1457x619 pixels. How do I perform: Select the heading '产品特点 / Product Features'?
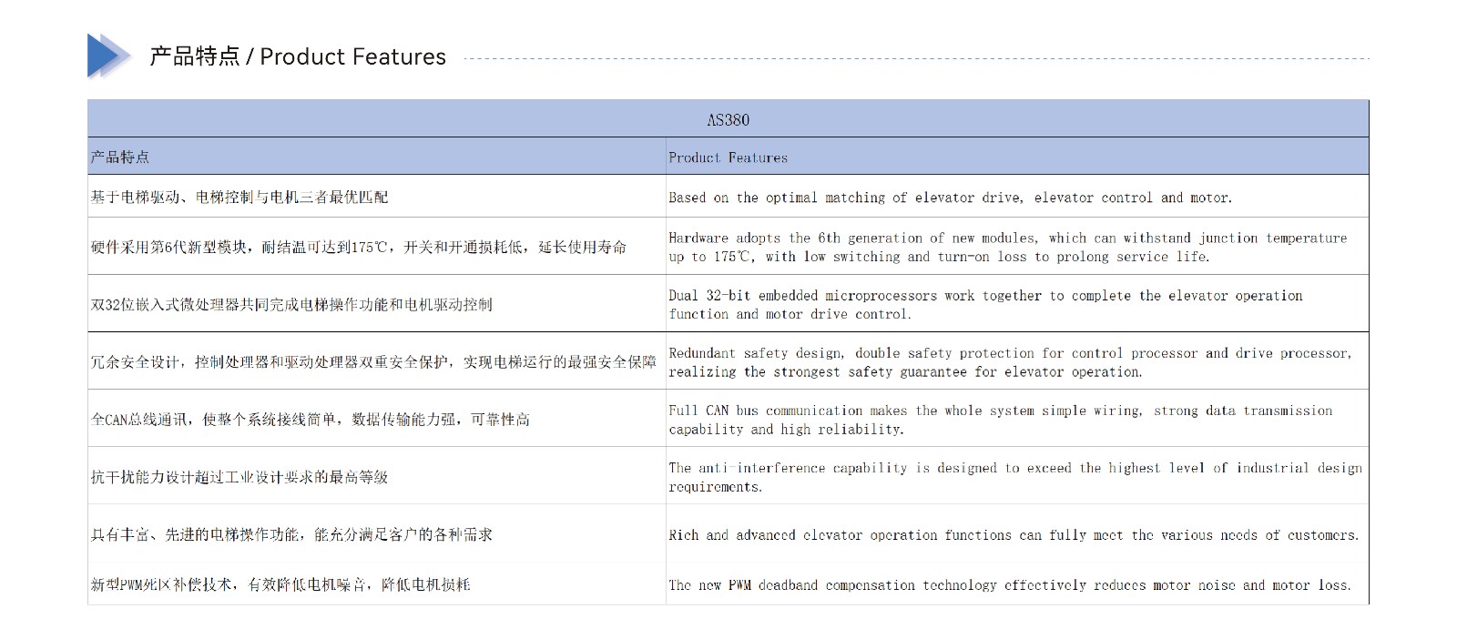[x=298, y=56]
